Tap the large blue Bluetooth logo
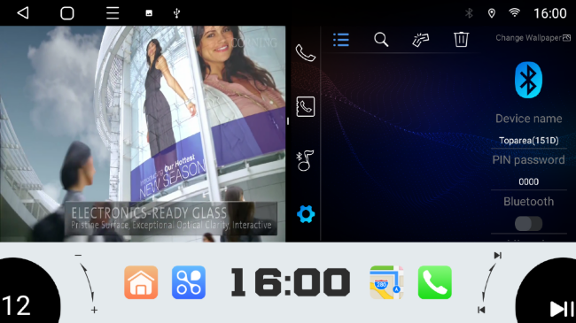576x323 pixels. [x=528, y=80]
